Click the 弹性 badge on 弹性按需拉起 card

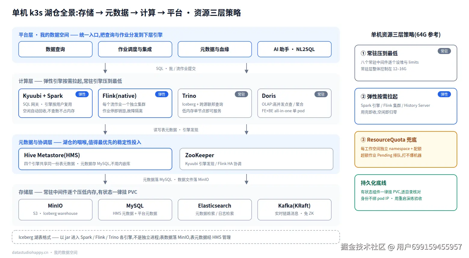pos(444,94)
